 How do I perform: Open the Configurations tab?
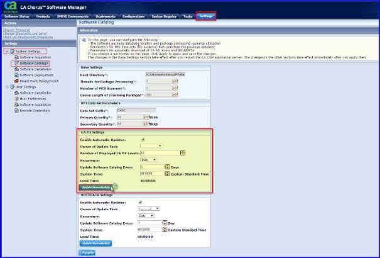click(134, 16)
